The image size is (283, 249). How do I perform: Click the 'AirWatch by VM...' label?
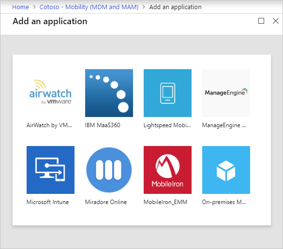click(49, 125)
